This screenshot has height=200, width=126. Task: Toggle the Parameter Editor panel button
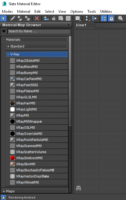pos(111,18)
